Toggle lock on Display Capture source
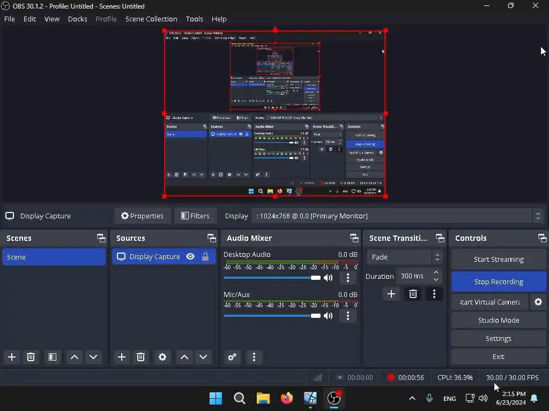The image size is (549, 411). [x=205, y=256]
